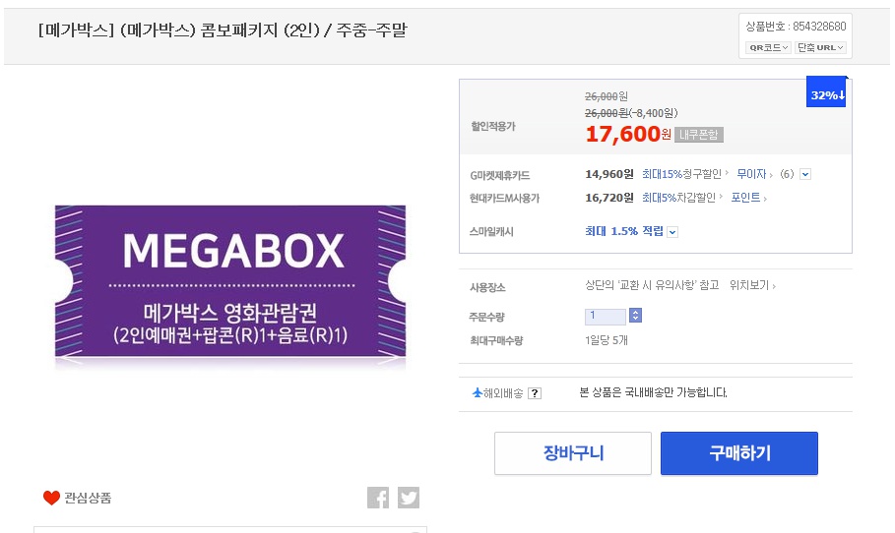895x533 pixels.
Task: Click the 위치보기 location link
Action: 751,285
